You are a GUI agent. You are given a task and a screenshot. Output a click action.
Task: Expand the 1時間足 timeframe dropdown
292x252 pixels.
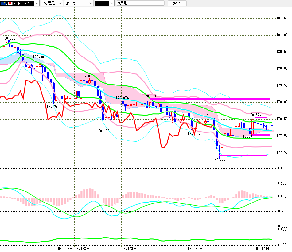52,3
